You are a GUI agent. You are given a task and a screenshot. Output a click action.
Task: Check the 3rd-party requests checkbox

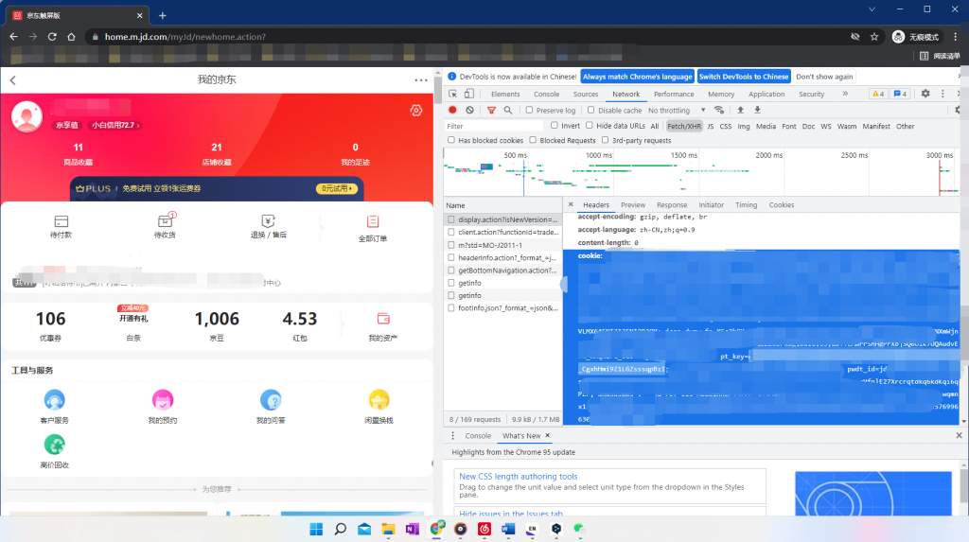pyautogui.click(x=605, y=140)
